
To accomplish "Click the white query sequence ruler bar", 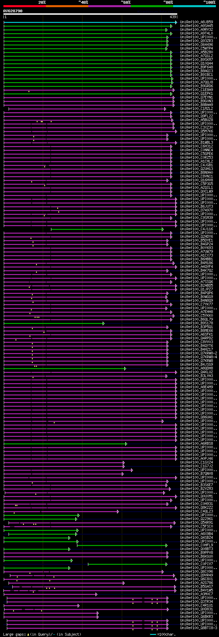I will point(90,14).
